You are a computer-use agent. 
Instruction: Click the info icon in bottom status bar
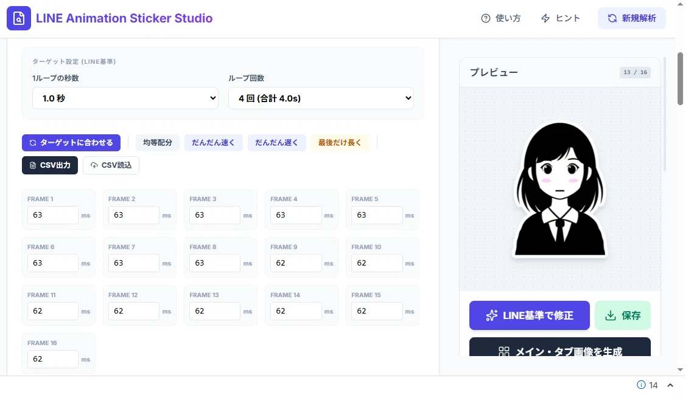641,385
